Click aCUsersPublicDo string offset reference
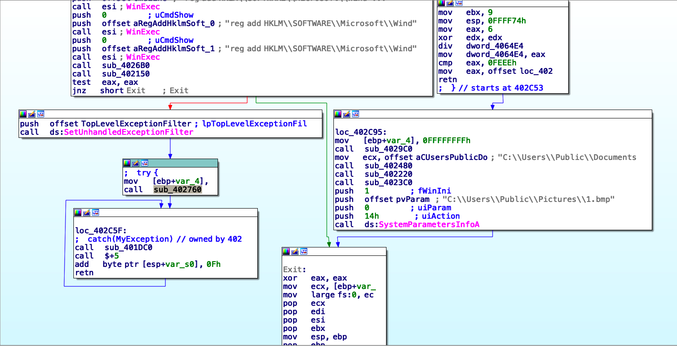 [451, 157]
